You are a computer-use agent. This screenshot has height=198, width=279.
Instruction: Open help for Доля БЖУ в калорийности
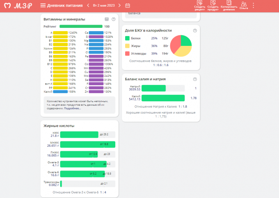pyautogui.click(x=195, y=30)
